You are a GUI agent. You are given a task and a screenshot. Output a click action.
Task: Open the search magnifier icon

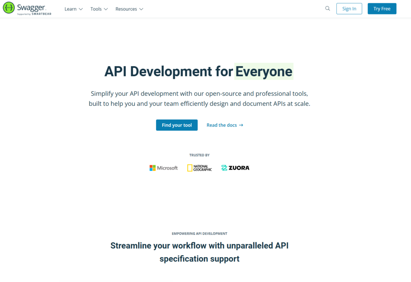click(328, 9)
